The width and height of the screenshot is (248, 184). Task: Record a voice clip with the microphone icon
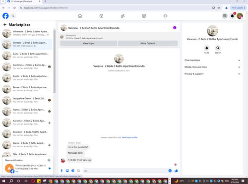tap(62, 171)
